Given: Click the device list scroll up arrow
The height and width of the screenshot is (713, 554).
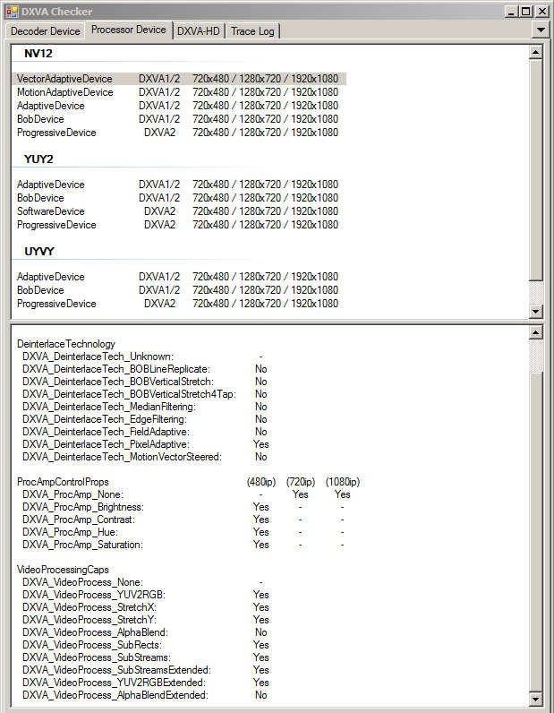Looking at the screenshot, I should click(536, 52).
